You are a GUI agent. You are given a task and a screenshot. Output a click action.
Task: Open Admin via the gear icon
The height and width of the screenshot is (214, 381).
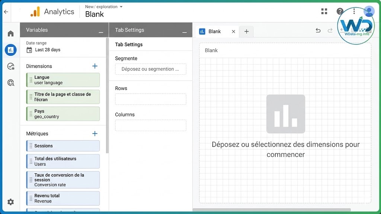point(10,202)
